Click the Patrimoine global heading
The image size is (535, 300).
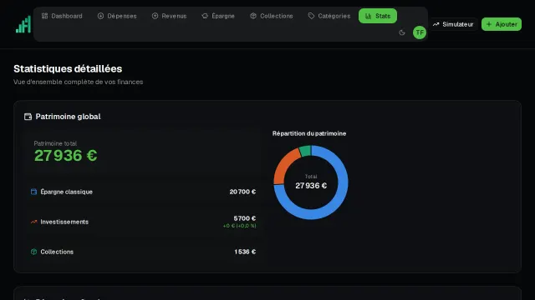coord(68,117)
